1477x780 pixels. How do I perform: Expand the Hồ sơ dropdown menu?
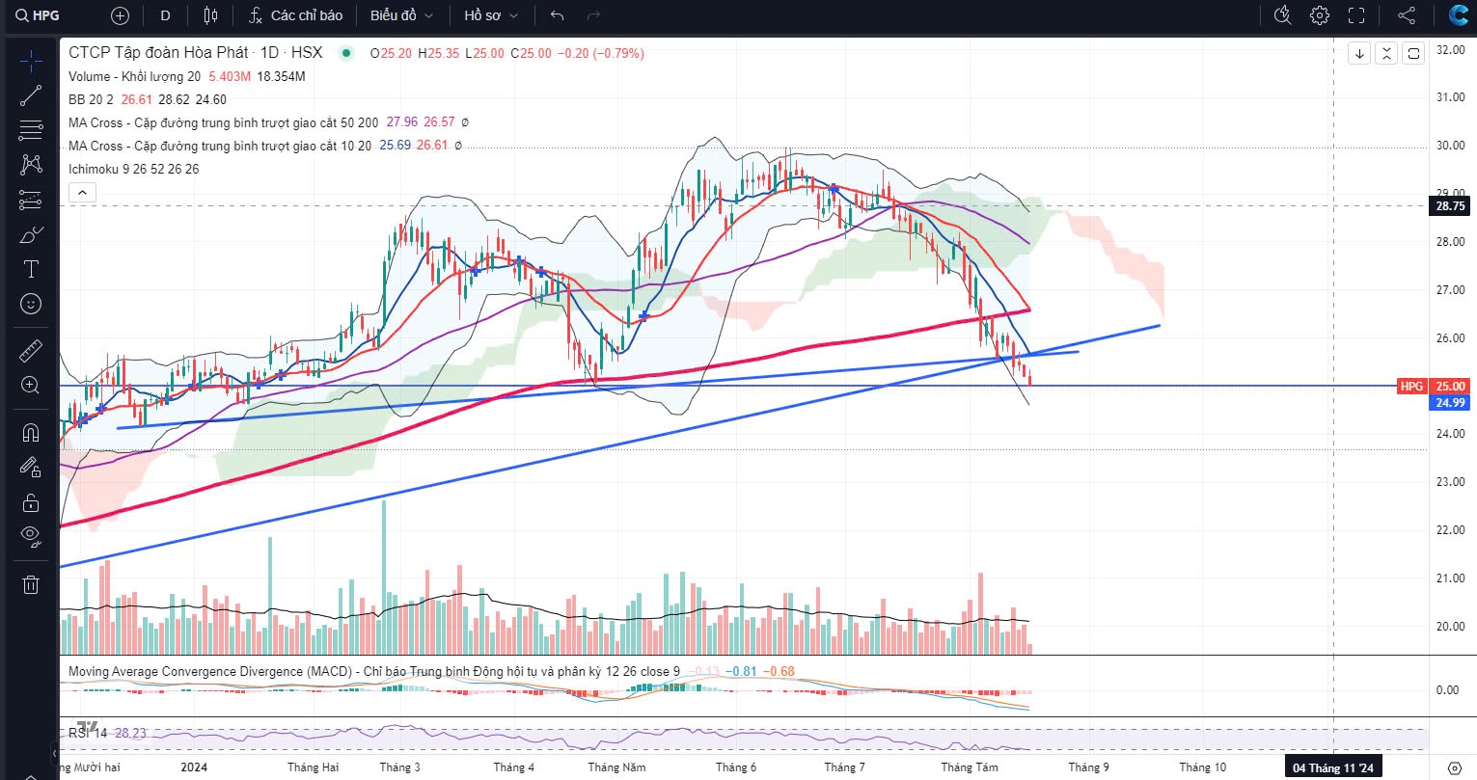[490, 15]
